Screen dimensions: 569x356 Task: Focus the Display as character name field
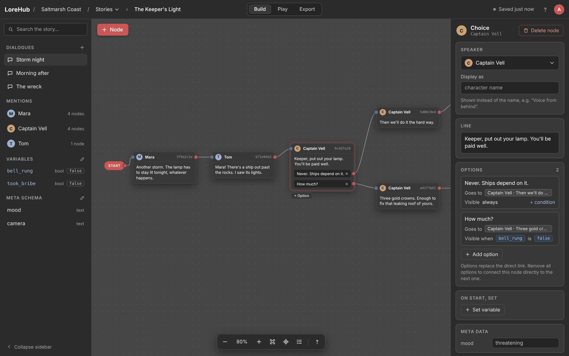coord(510,88)
